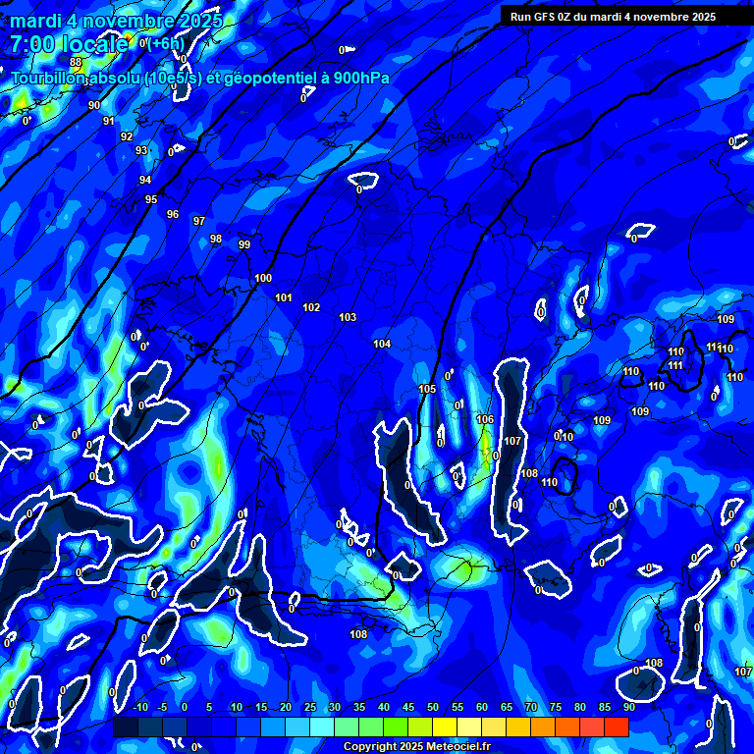The image size is (754, 754).
Task: Click the red legend swatch above 90
Action: 617,727
